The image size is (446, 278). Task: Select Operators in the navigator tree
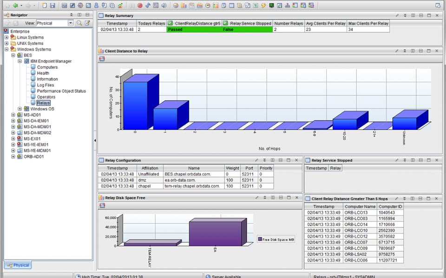(x=46, y=97)
